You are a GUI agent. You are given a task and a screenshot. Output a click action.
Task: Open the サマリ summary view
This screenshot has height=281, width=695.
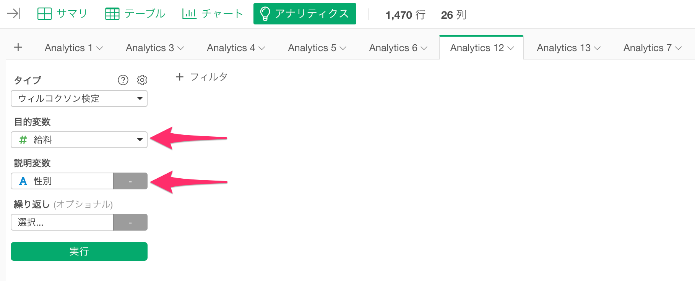coord(62,14)
